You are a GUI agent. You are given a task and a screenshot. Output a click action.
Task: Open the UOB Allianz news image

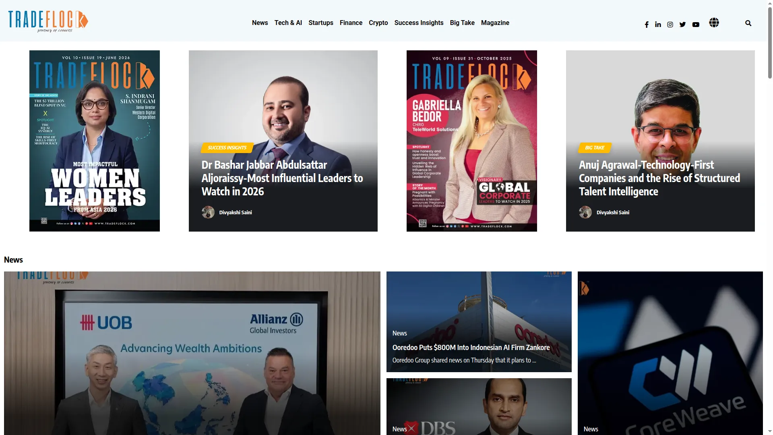192,353
